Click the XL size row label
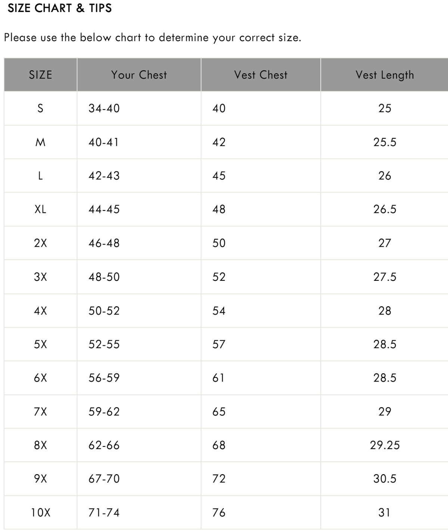 [40, 209]
